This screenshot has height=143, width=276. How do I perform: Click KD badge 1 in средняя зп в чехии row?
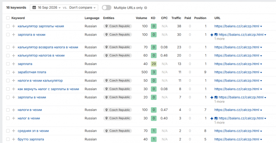tap(154, 131)
